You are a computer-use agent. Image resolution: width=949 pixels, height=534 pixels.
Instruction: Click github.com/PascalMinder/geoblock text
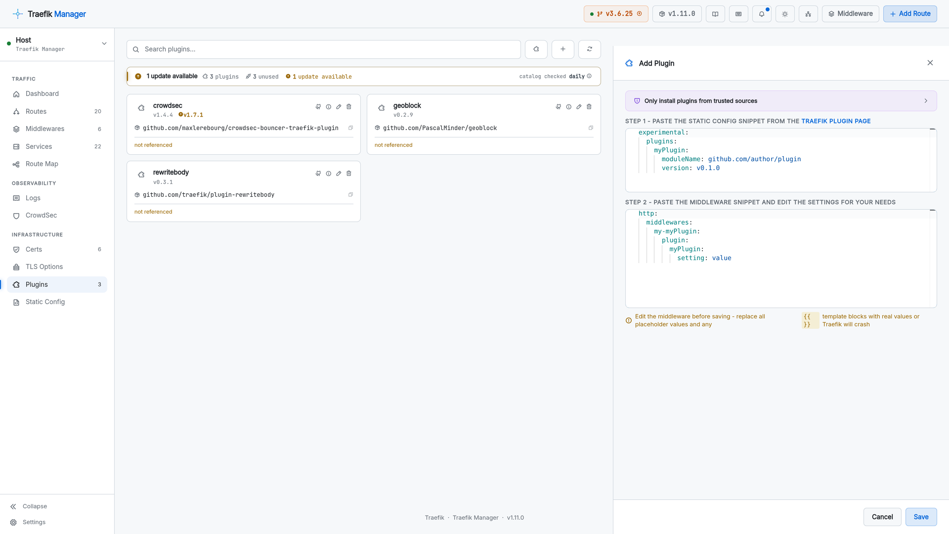(440, 128)
